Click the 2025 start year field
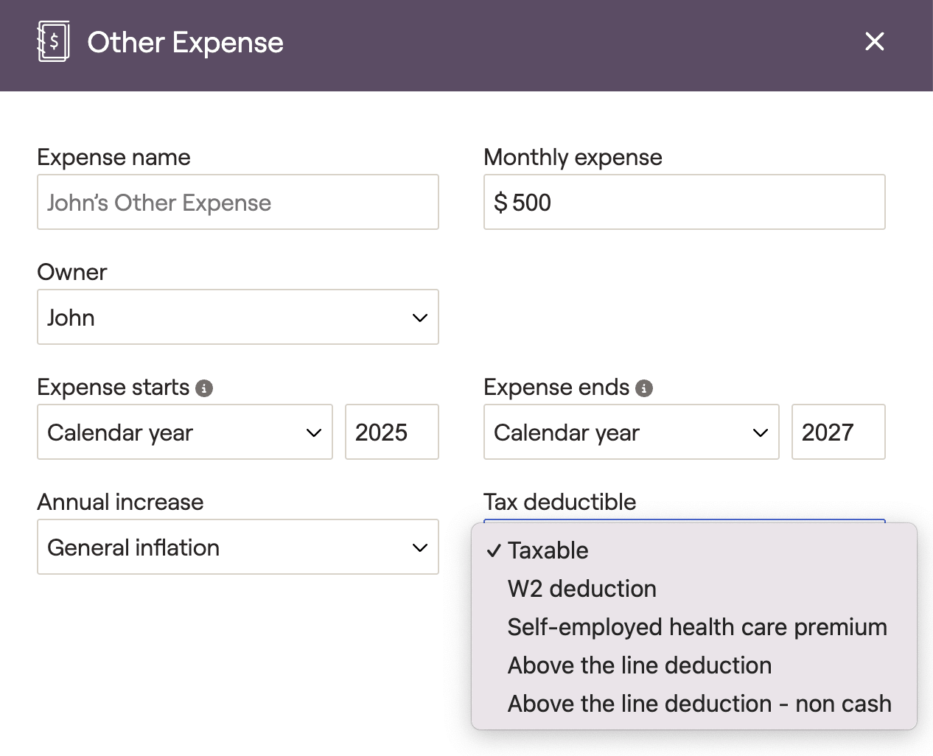Viewport: 933px width, 756px height. (391, 433)
